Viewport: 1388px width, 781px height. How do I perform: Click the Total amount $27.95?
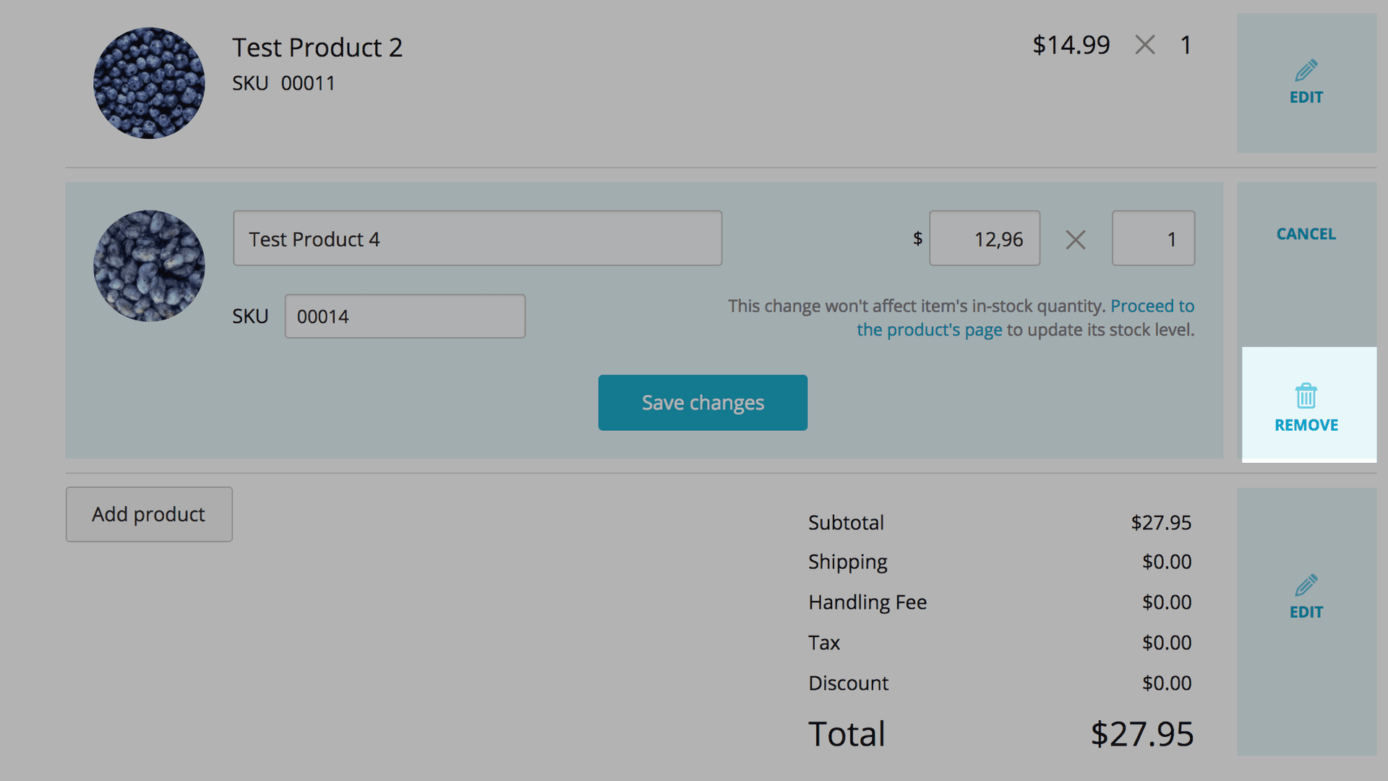pos(1141,734)
